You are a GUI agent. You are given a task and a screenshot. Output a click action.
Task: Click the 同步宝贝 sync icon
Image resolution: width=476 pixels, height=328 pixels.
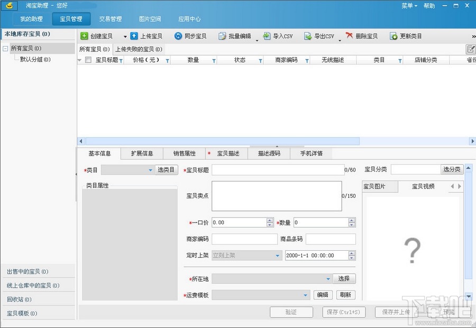pyautogui.click(x=178, y=36)
